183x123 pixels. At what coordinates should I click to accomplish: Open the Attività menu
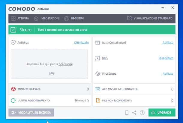click(20, 18)
